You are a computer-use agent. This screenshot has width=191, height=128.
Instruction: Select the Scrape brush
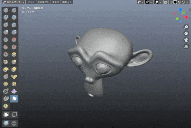click(6, 54)
